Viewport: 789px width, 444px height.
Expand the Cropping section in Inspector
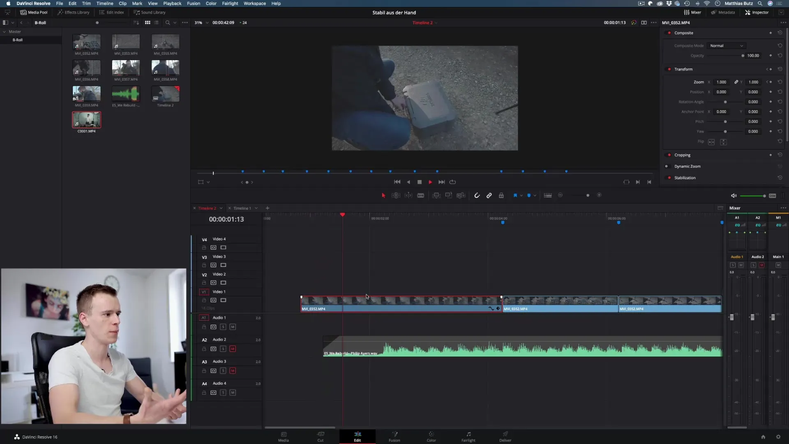pyautogui.click(x=682, y=155)
